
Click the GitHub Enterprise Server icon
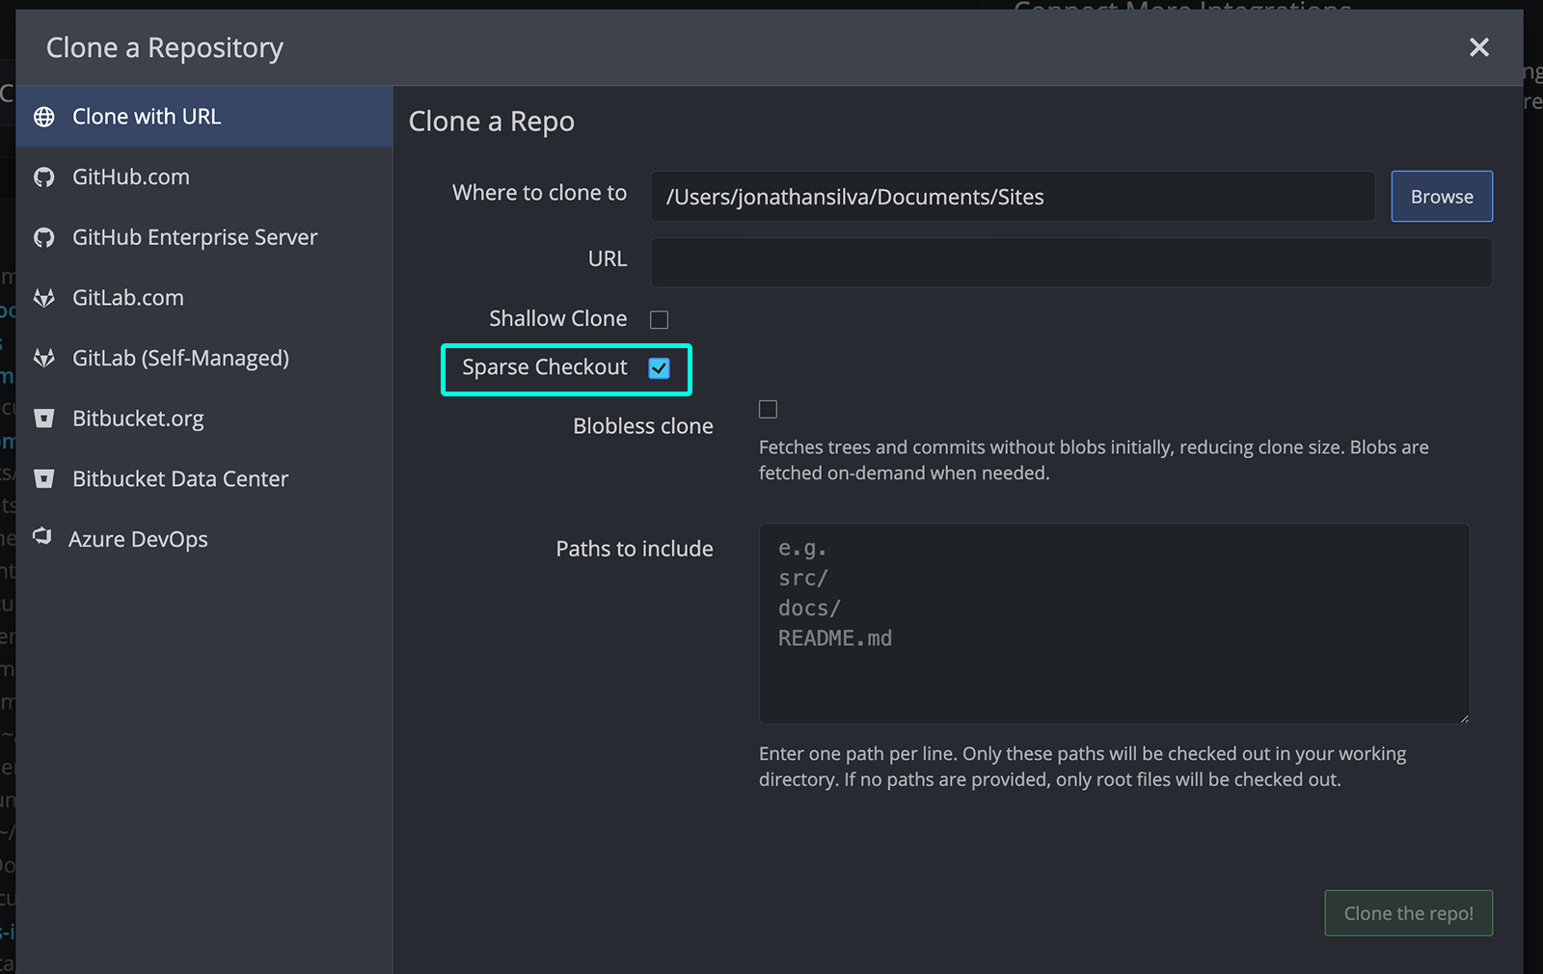click(43, 237)
